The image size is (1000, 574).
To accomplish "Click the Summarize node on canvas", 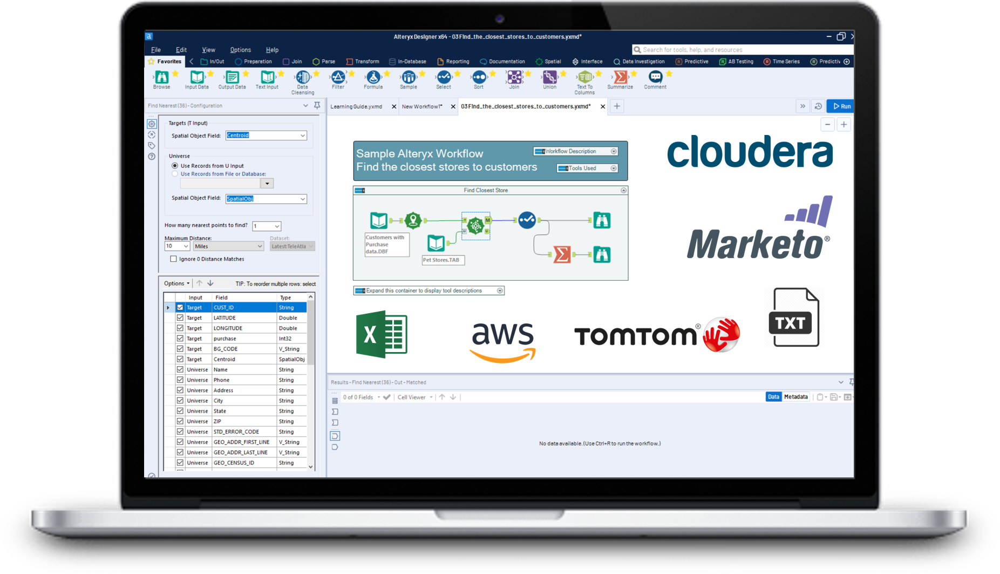I will [x=562, y=254].
